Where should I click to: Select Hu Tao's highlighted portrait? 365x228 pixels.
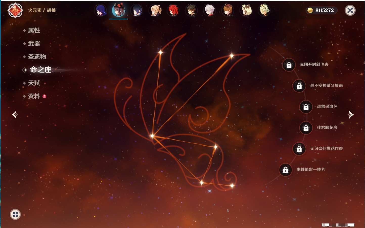click(x=119, y=10)
